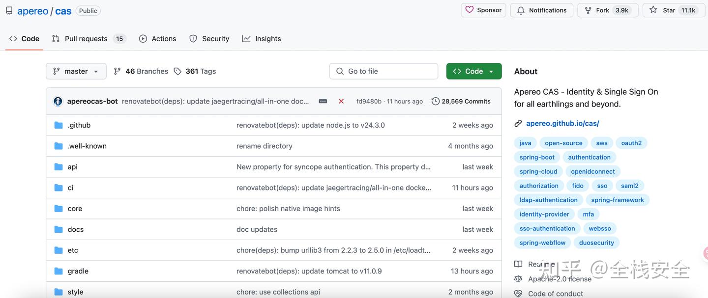Click the Notifications bell button

tap(542, 10)
